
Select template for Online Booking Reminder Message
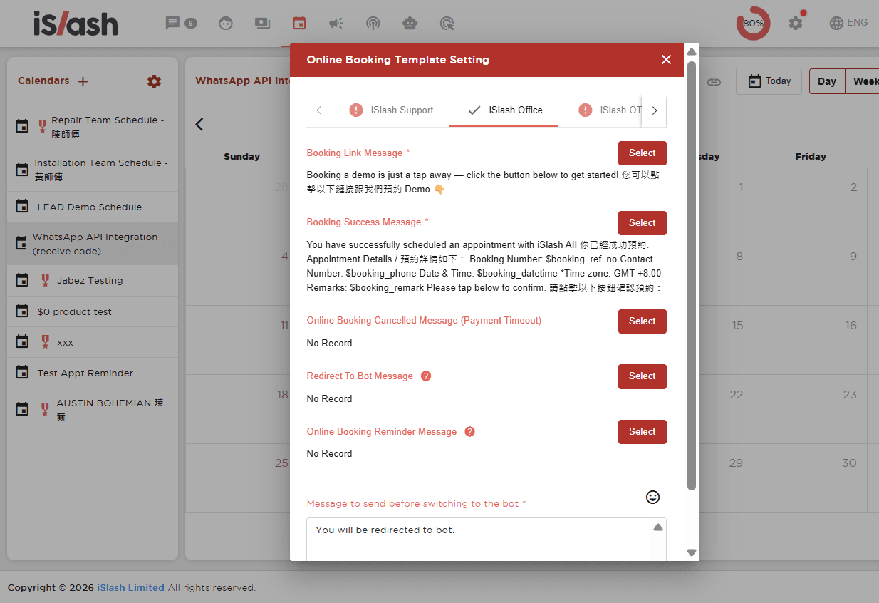click(642, 431)
